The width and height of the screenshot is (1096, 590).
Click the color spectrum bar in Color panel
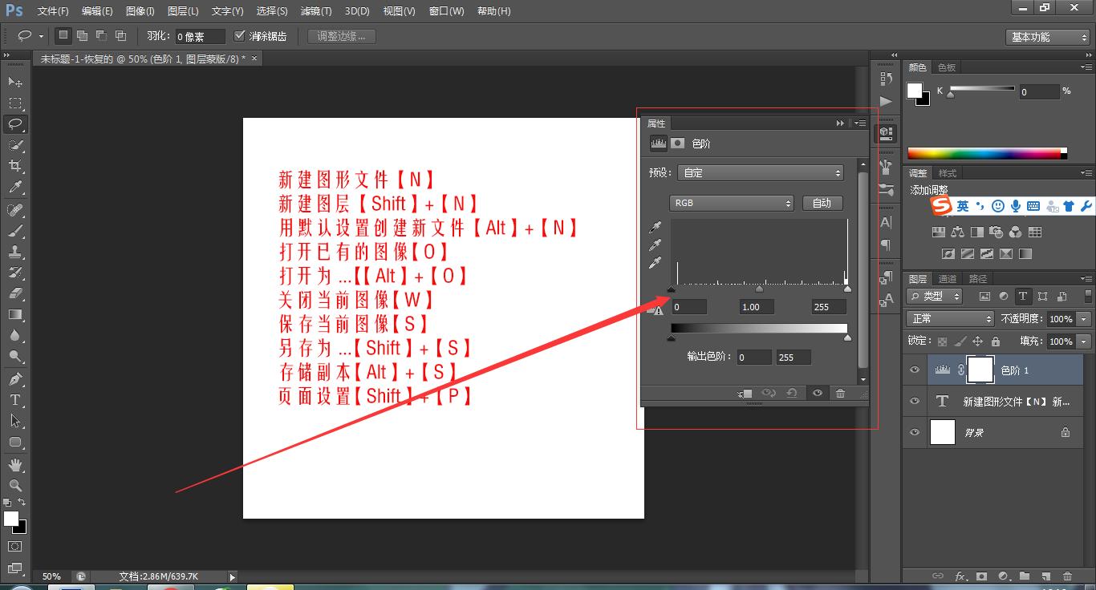985,153
